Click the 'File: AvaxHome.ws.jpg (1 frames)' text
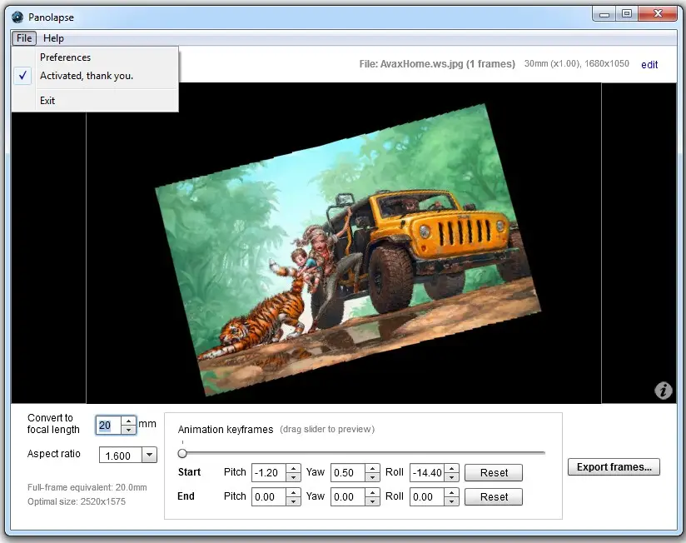This screenshot has width=686, height=543. (x=437, y=64)
